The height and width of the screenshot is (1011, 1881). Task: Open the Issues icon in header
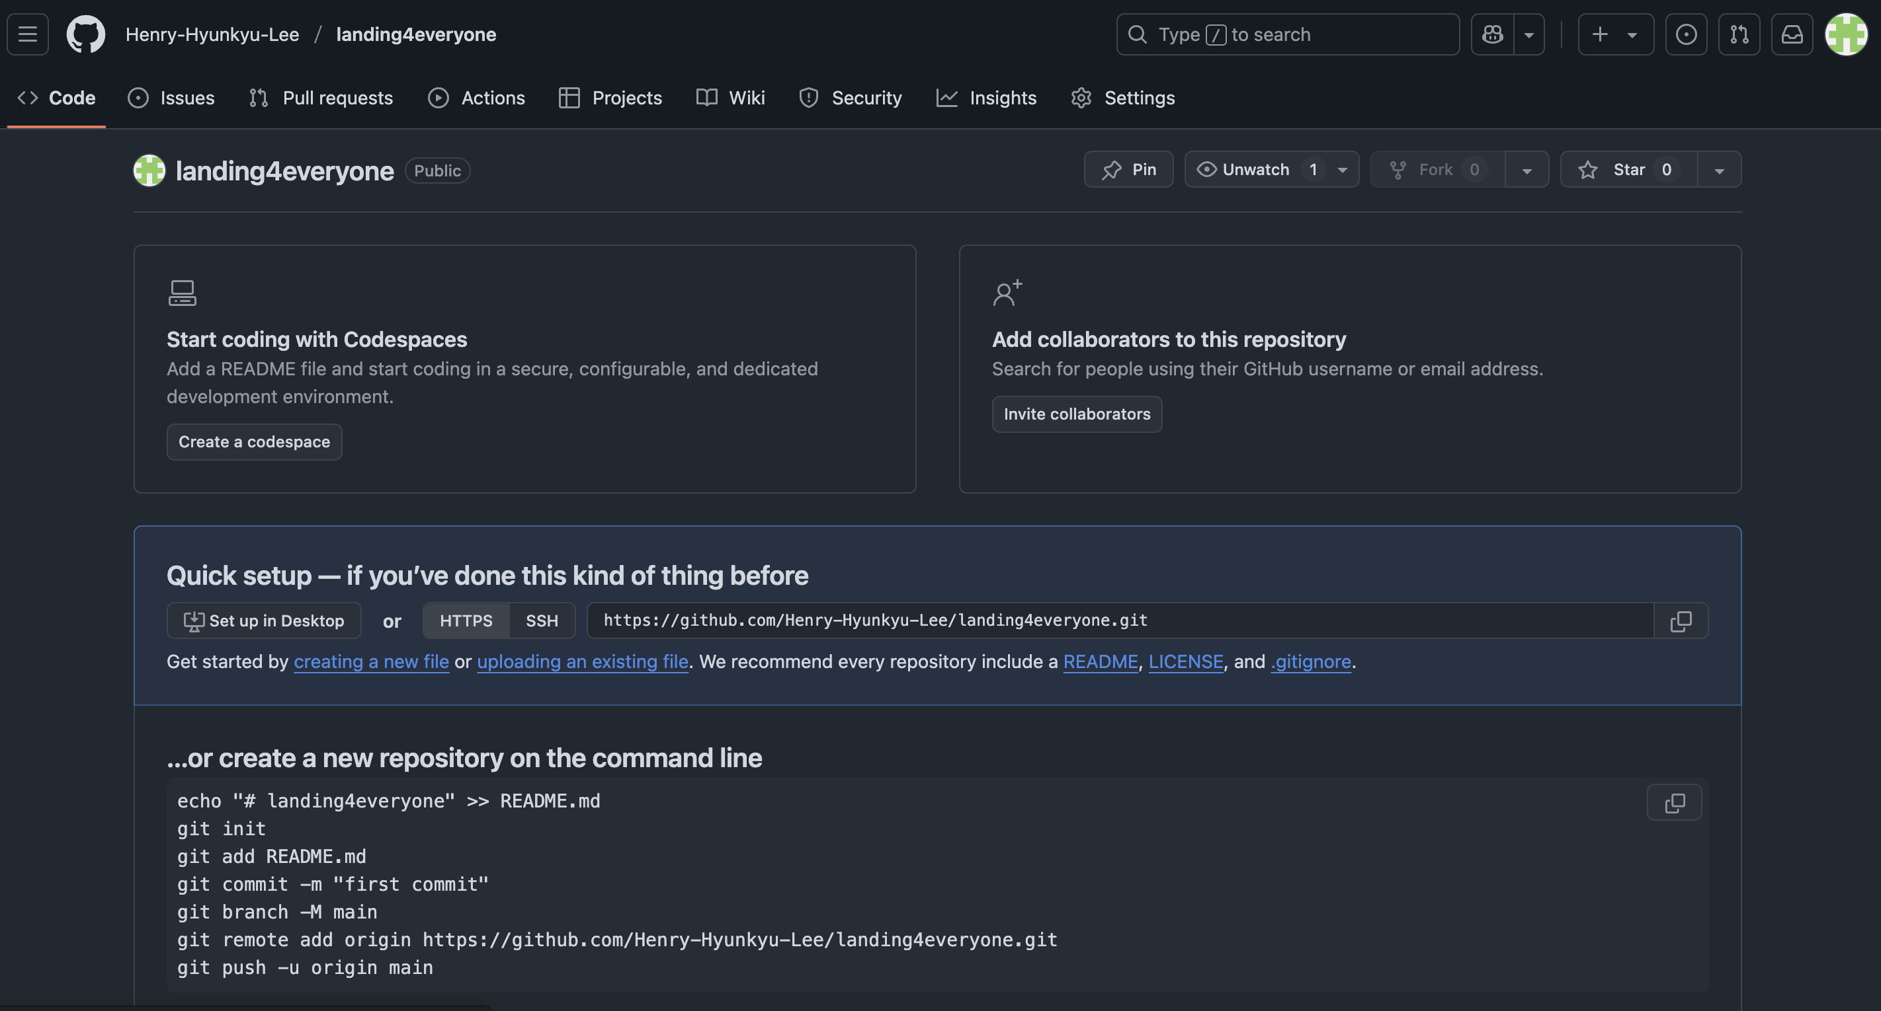click(1686, 34)
